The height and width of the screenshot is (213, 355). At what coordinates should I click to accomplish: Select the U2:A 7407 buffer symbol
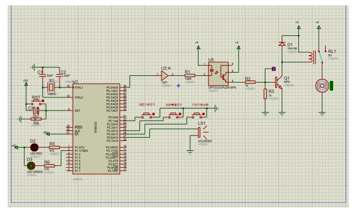(x=165, y=76)
